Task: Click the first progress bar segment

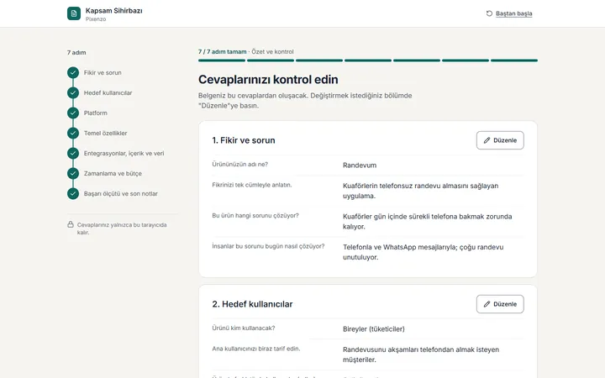Action: (x=222, y=60)
